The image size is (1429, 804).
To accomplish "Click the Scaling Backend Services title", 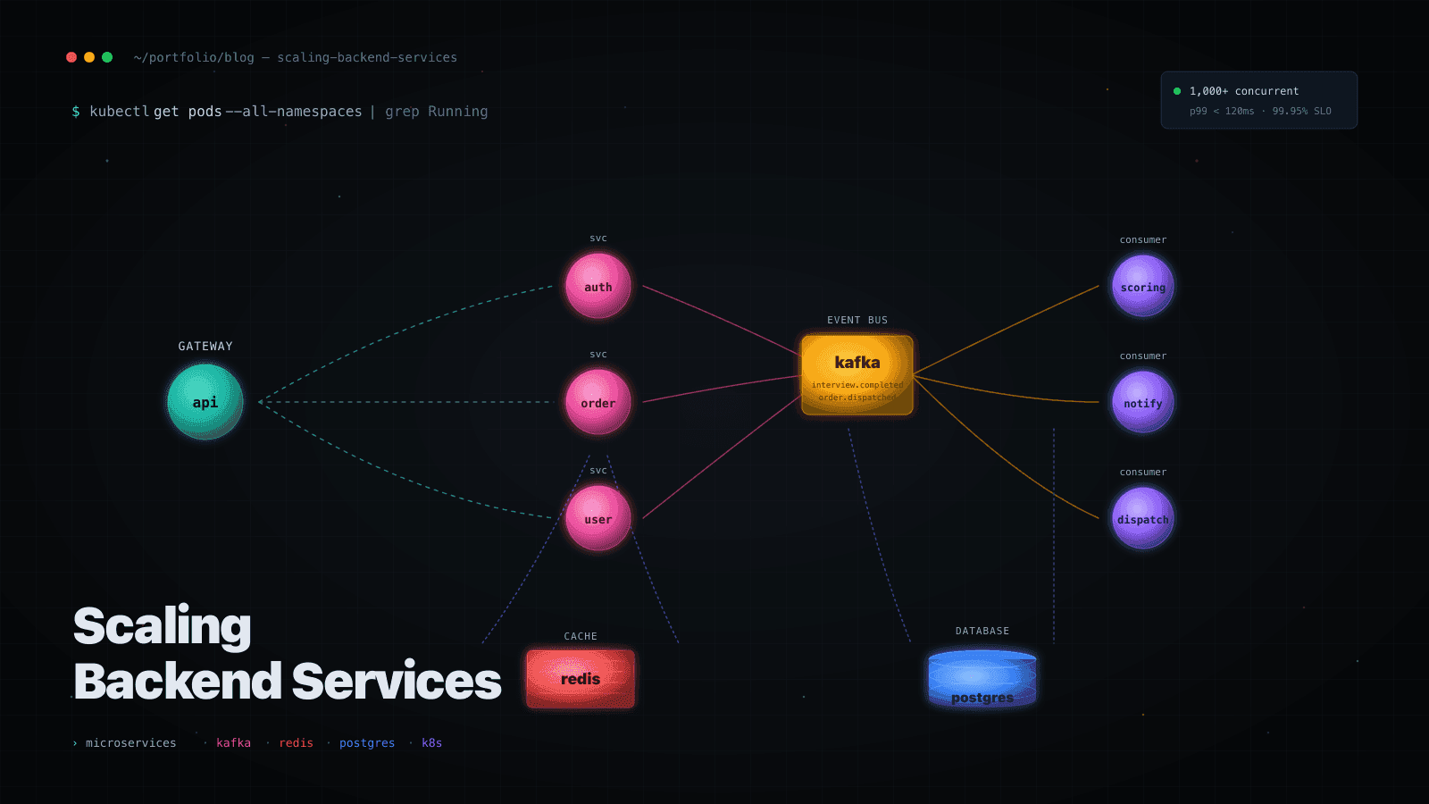I will 287,653.
